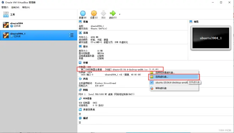Viewport: 234px width, 133px height.
Task: Click the USB设备 section icon
Action: click(80, 98)
